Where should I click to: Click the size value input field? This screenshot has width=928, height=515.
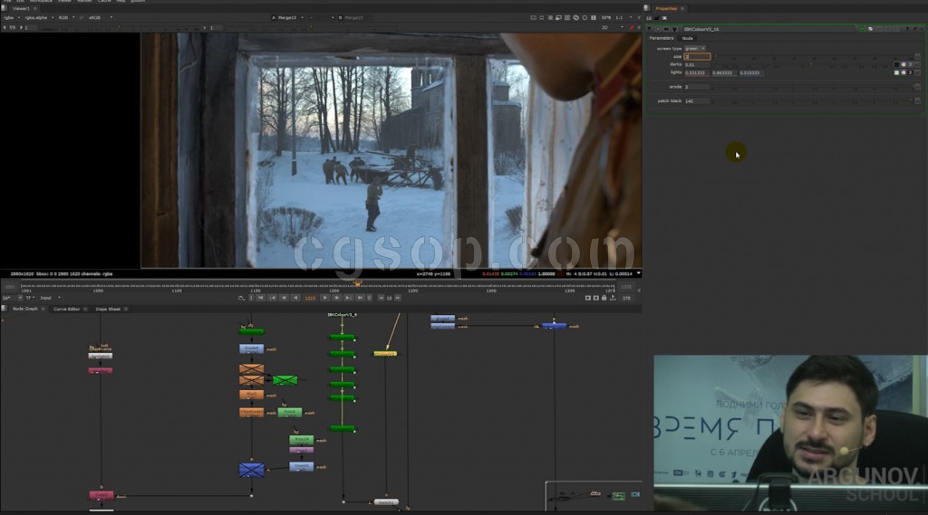[697, 57]
